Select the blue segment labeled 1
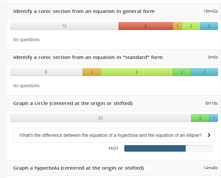This screenshot has height=178, width=221. 214,118
